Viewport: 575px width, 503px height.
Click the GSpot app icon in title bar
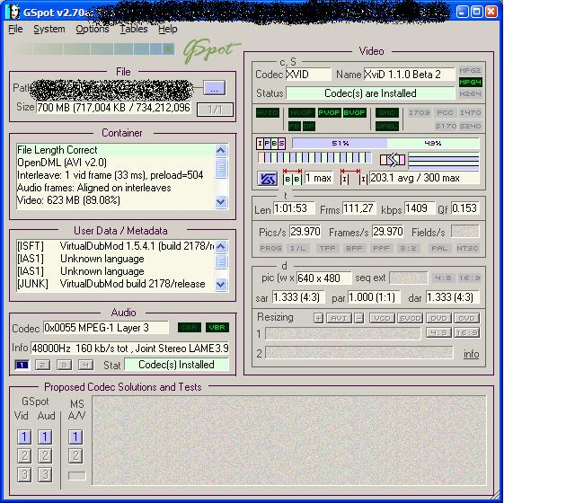click(13, 12)
